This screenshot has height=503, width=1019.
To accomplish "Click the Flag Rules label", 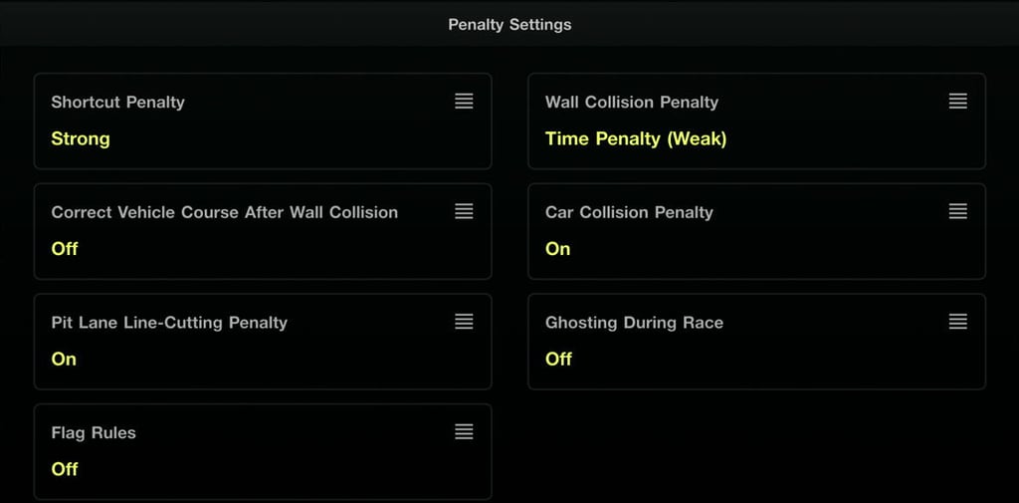I will (94, 433).
